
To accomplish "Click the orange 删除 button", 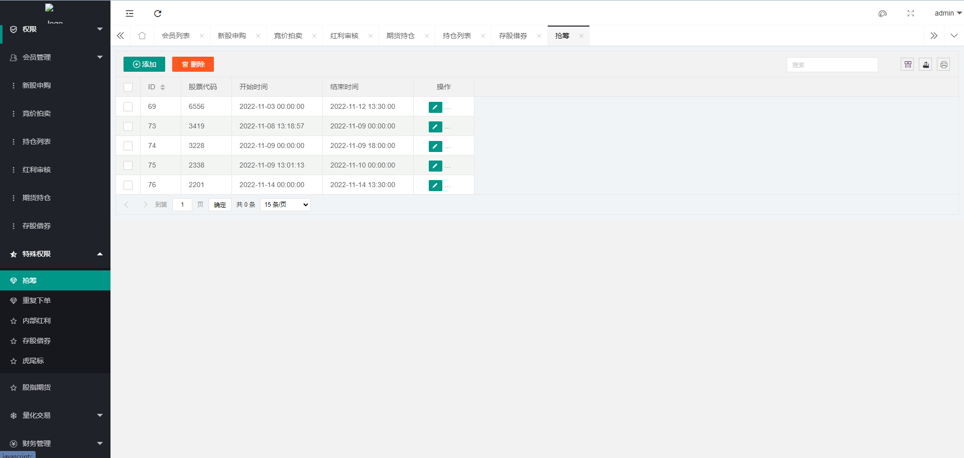I will [x=193, y=64].
